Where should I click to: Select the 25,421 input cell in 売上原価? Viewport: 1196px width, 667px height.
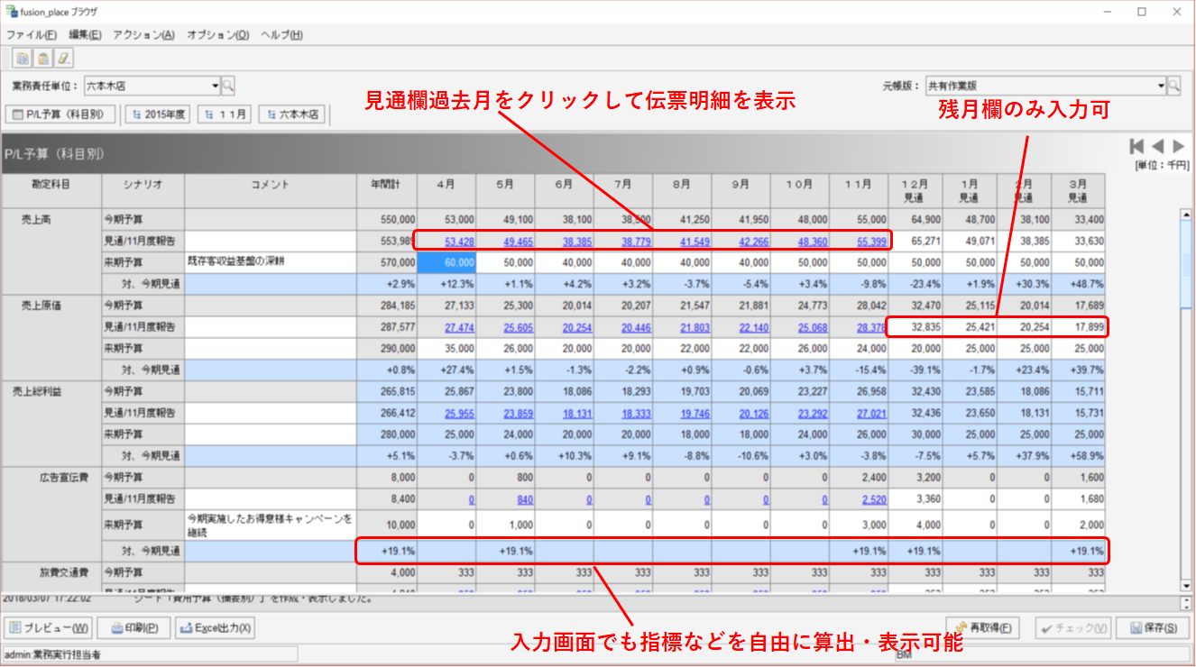pos(971,327)
